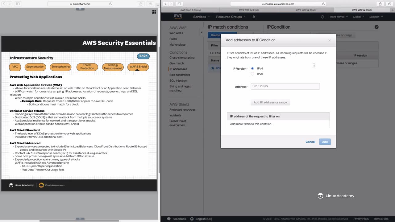Select the radio button in the IP conditions table row

pyautogui.click(x=213, y=68)
